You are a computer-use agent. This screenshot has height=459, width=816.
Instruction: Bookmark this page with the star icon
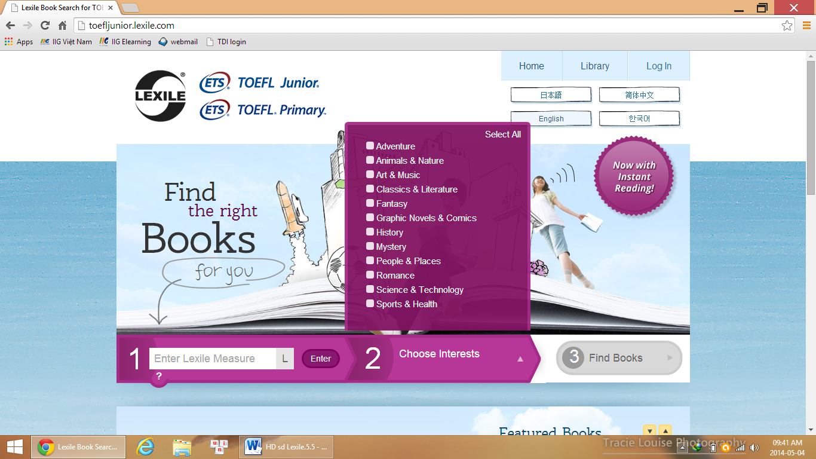pos(787,26)
